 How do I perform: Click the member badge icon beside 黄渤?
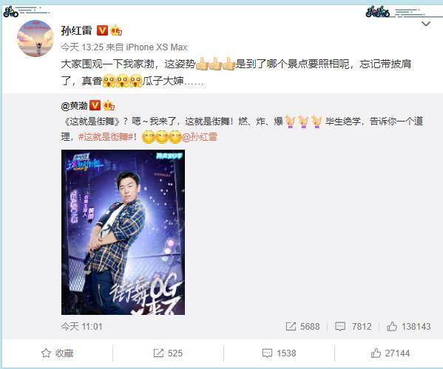coord(109,105)
